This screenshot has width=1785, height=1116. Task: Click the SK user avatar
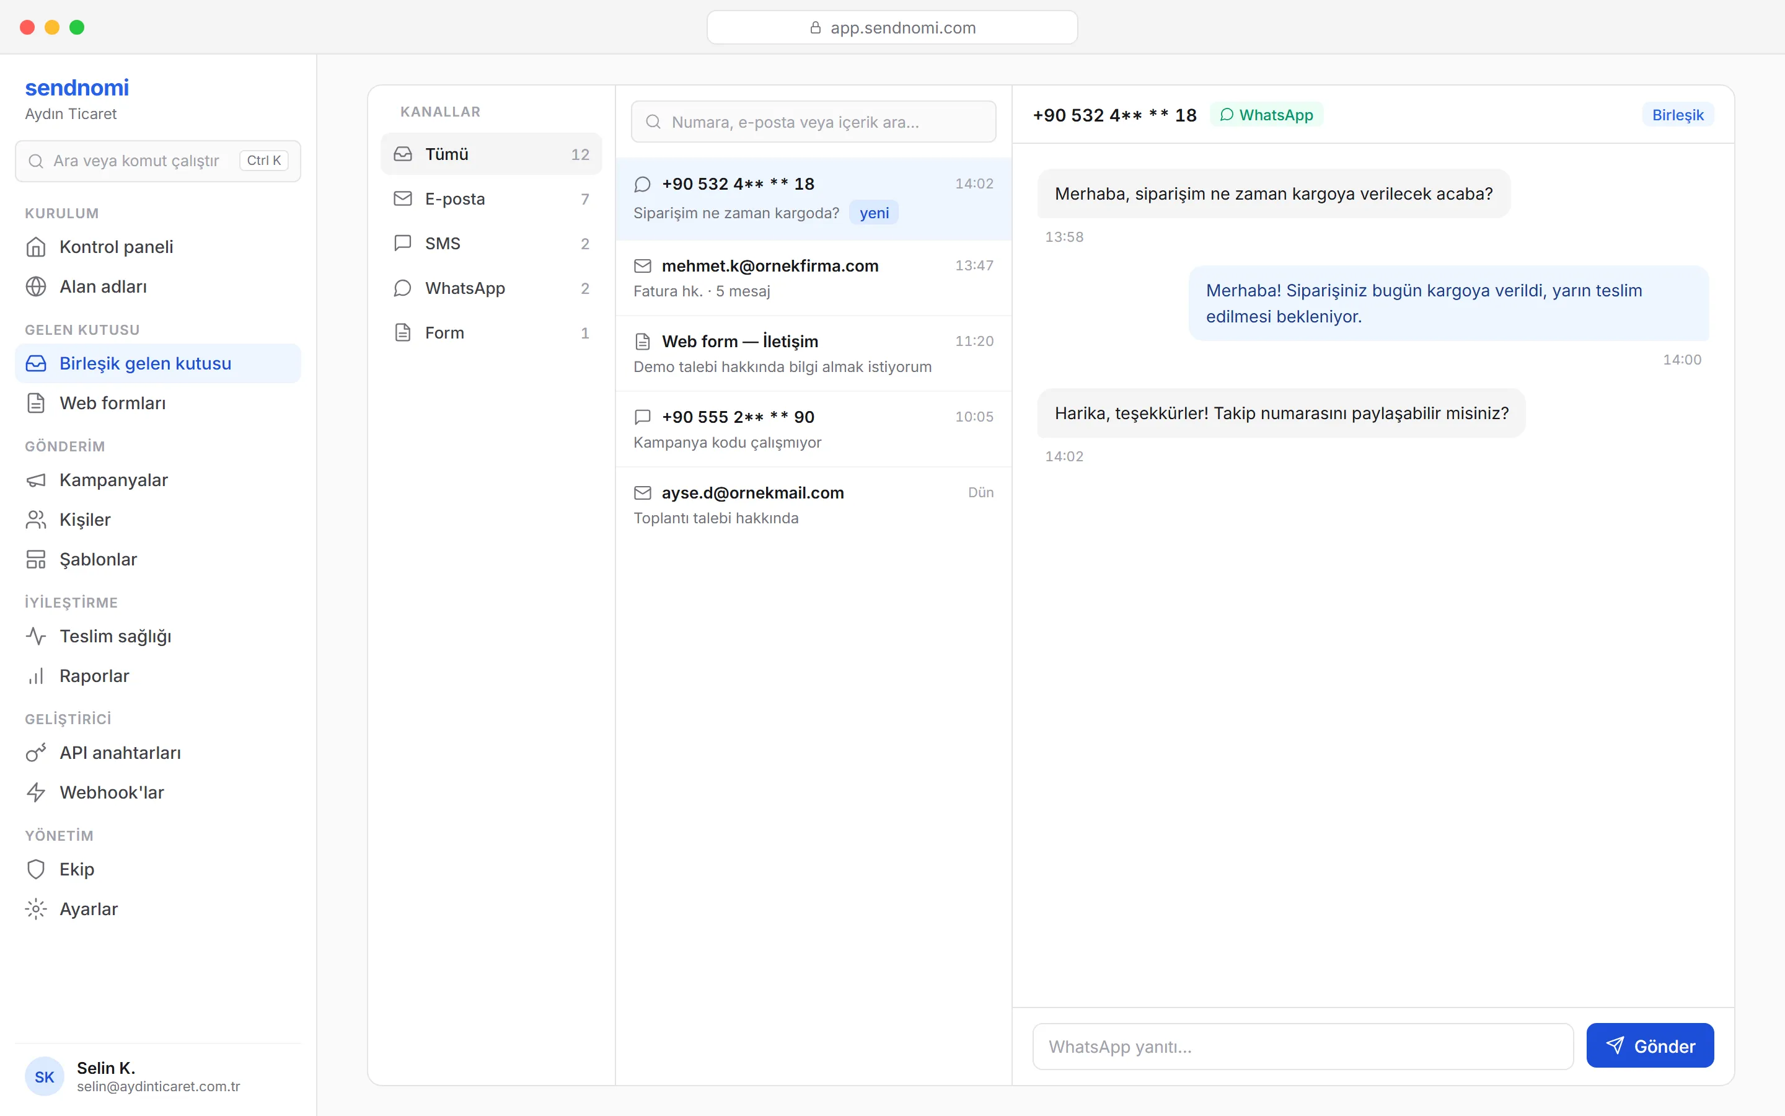click(x=44, y=1077)
